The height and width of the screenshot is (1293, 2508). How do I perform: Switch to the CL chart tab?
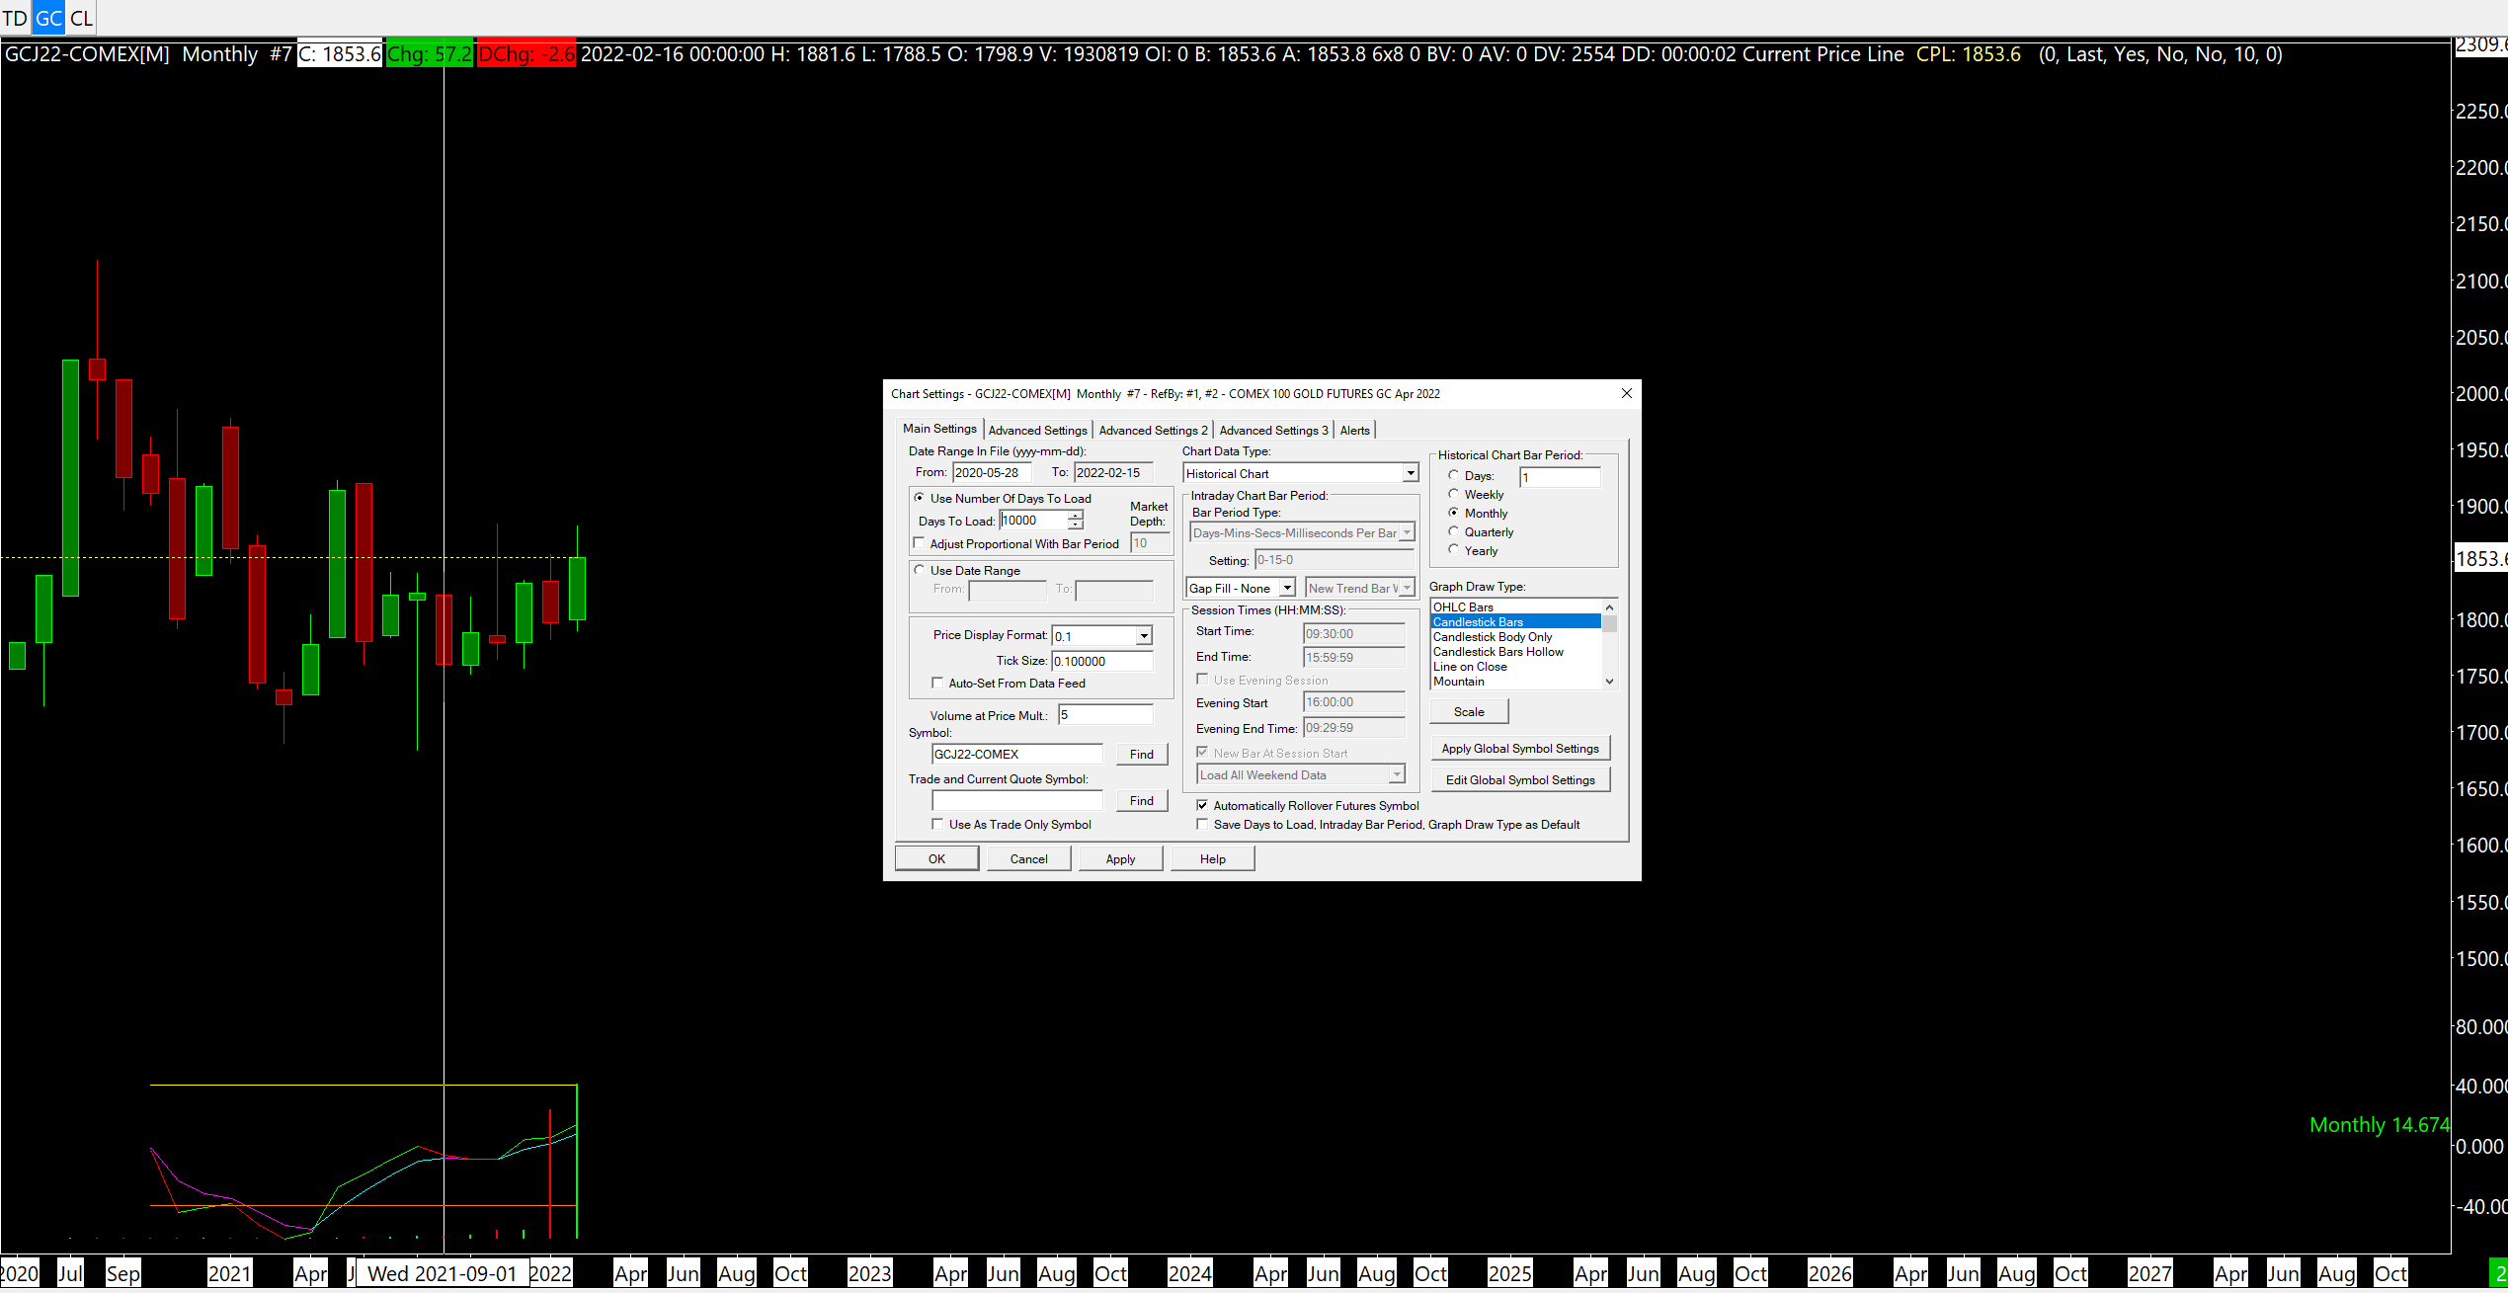tap(81, 18)
